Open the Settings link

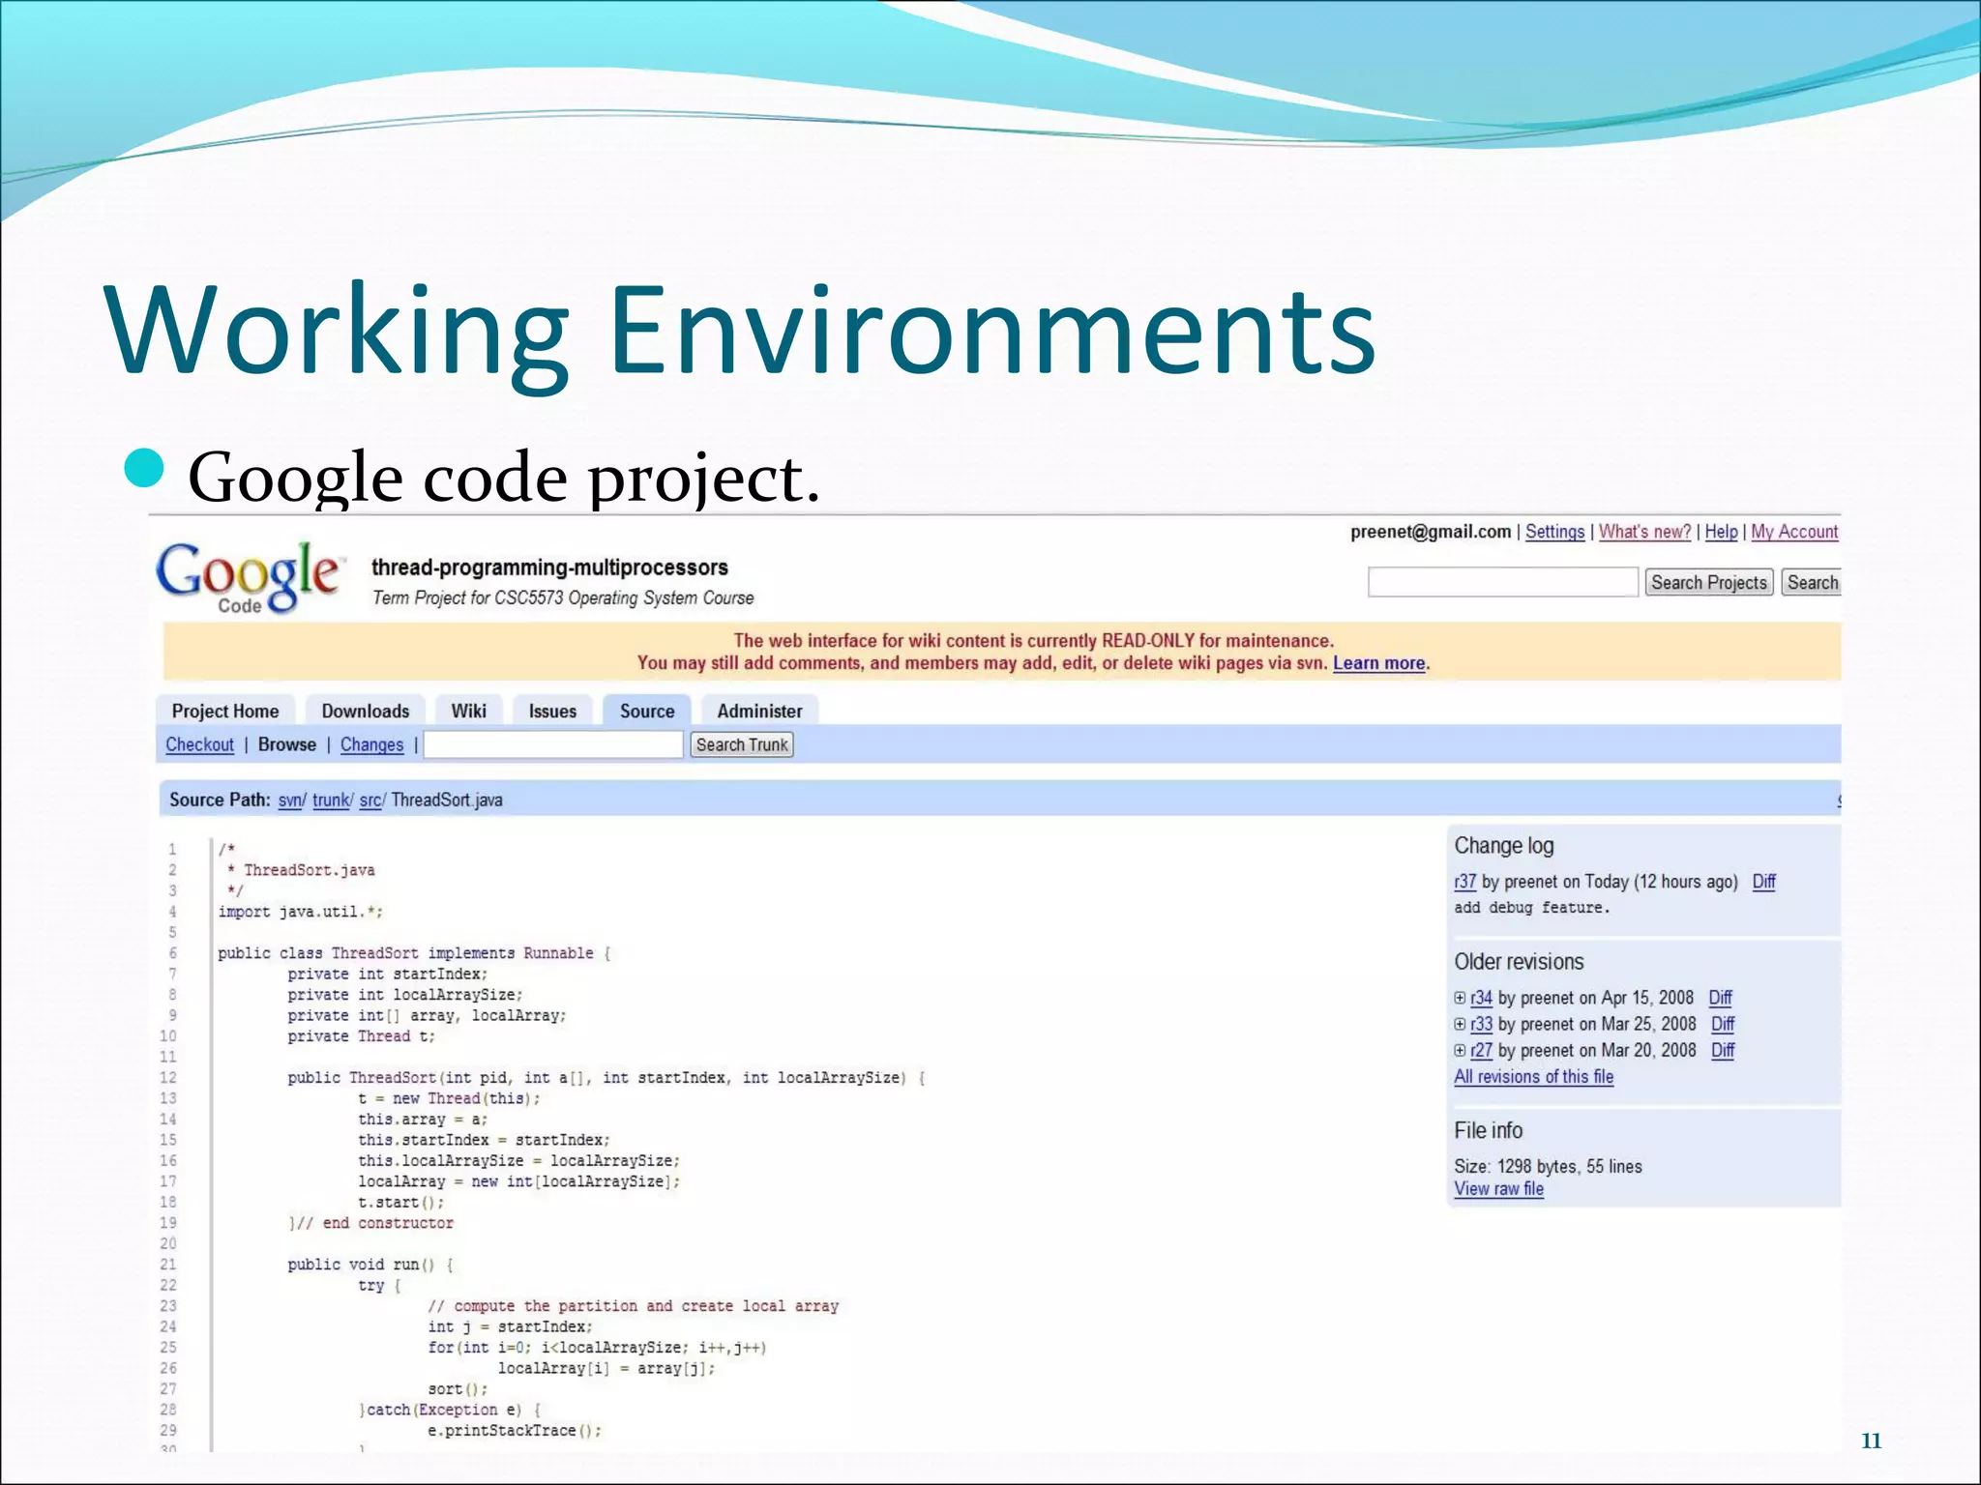(x=1554, y=532)
